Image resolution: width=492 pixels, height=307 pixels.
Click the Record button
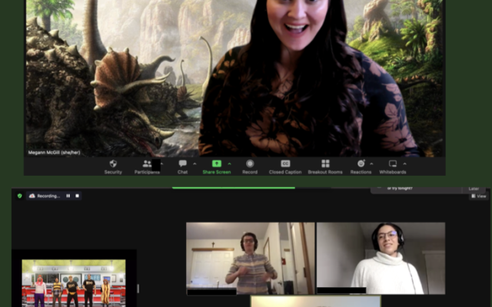[250, 167]
